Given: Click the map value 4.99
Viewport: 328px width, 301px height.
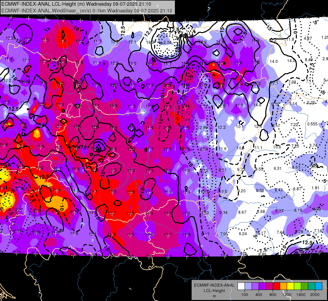Looking at the screenshot, I should pyautogui.click(x=317, y=209).
